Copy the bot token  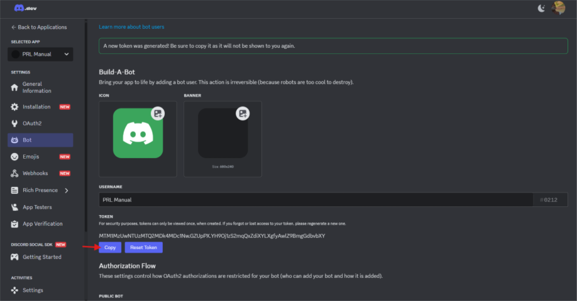110,248
